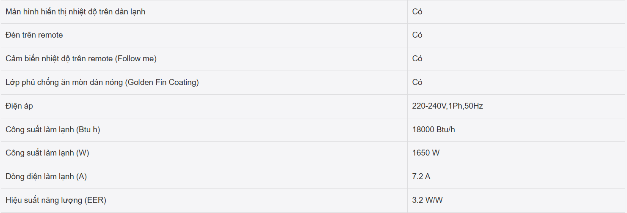Screen dimensions: 627x213
Task: Click the 'Màn hình hiển thị nhiệt độ trên dàn lạnh' label
Action: [x=75, y=12]
